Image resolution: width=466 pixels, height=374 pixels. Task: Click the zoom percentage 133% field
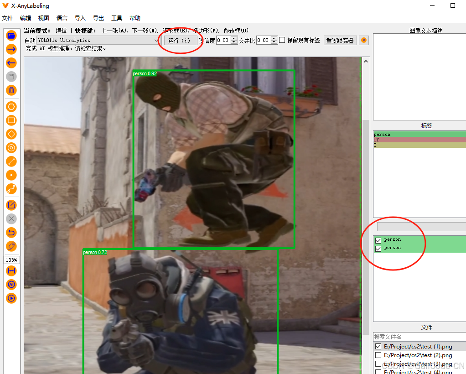(x=11, y=260)
